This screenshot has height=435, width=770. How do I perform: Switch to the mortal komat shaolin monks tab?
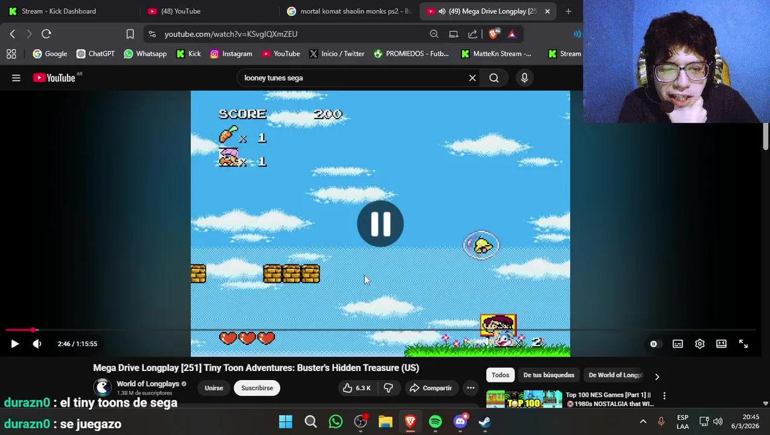point(349,11)
